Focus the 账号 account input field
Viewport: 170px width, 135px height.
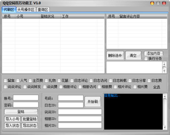[26, 98]
